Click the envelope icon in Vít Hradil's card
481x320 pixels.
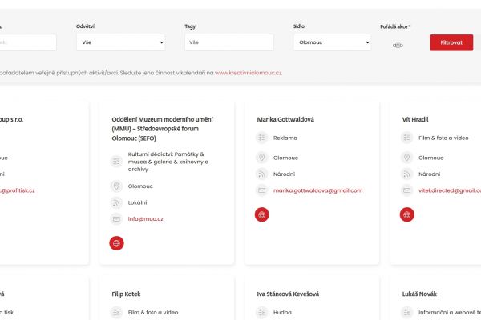pyautogui.click(x=407, y=190)
